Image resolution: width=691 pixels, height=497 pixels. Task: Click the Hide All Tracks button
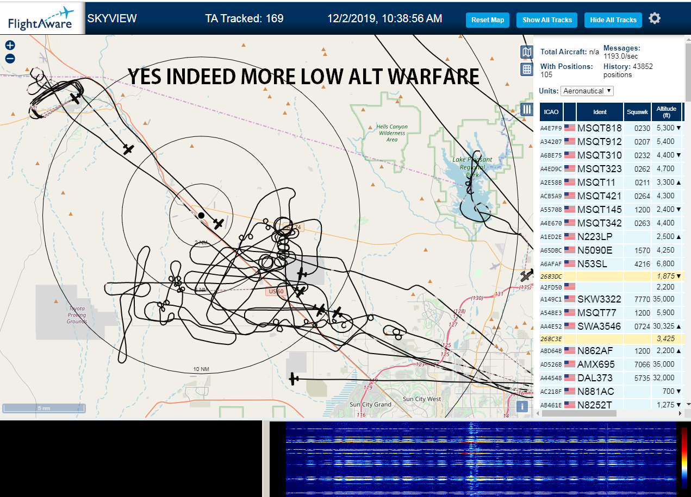pos(613,20)
